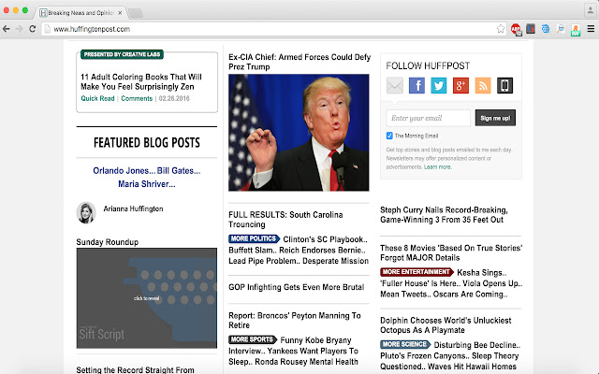Open the HuffPost RSS feed icon
The width and height of the screenshot is (599, 374).
tap(483, 85)
